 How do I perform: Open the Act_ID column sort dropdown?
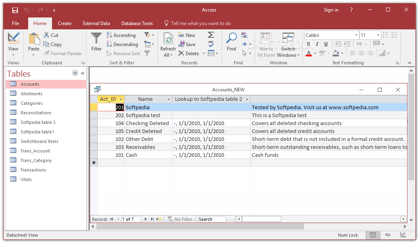coord(121,99)
